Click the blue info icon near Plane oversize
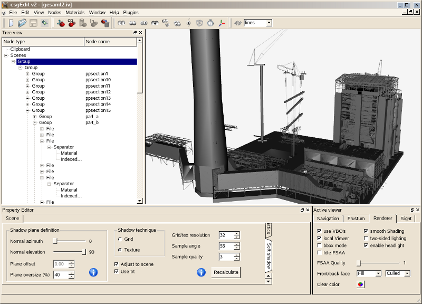Screen dimensions: 422x304 tap(93, 272)
